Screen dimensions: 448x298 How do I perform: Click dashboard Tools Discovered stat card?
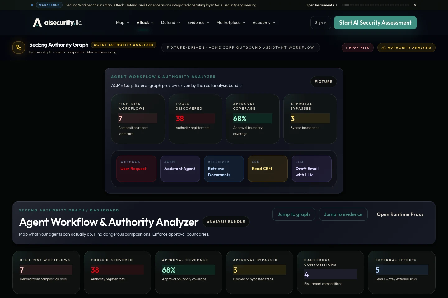coord(117,272)
